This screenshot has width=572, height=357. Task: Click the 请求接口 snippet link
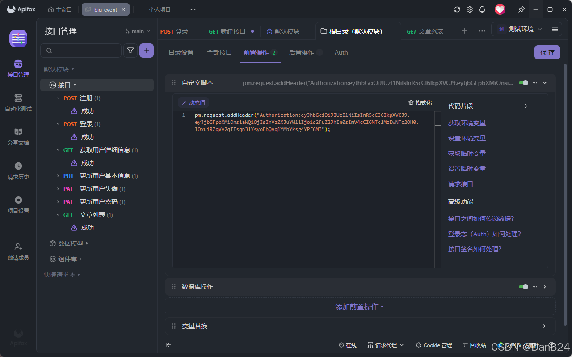461,184
